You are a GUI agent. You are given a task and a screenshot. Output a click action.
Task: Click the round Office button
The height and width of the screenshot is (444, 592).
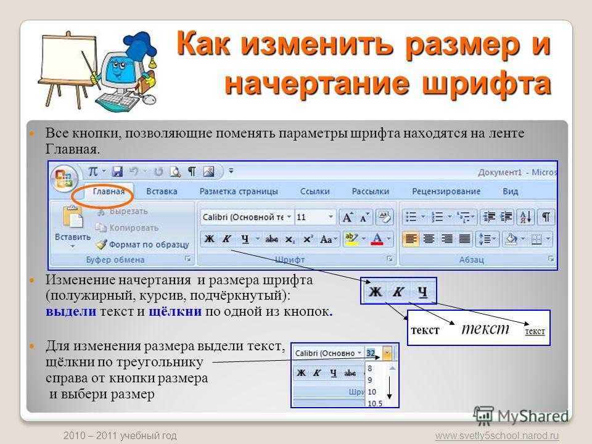64,179
